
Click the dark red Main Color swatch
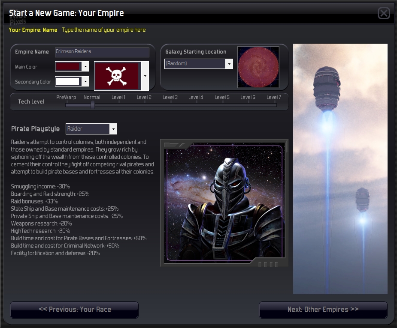68,67
